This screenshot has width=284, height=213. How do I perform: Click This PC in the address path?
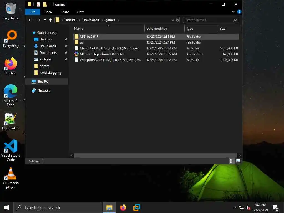pyautogui.click(x=71, y=20)
